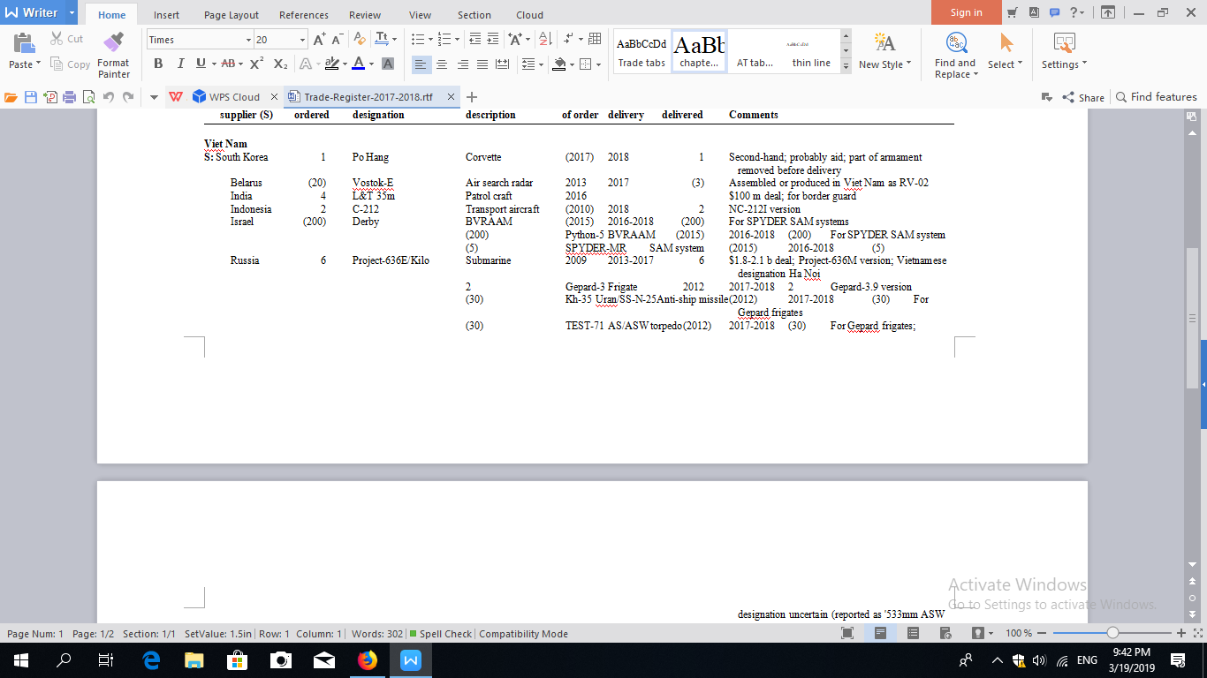
Task: Justify paragraph text
Action: pyautogui.click(x=482, y=64)
